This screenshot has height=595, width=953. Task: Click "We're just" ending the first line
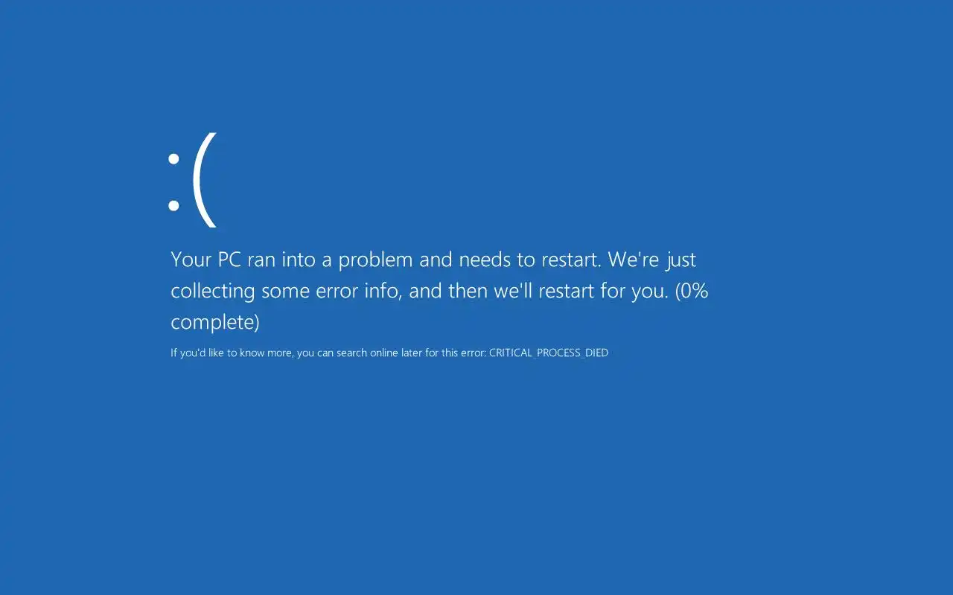652,260
